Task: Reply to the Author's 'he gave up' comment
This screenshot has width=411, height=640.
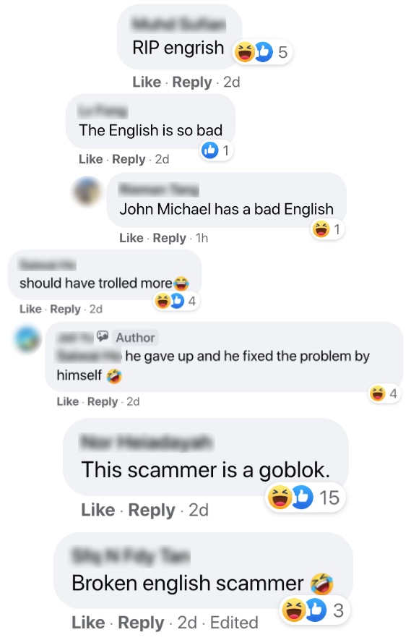Action: point(103,401)
